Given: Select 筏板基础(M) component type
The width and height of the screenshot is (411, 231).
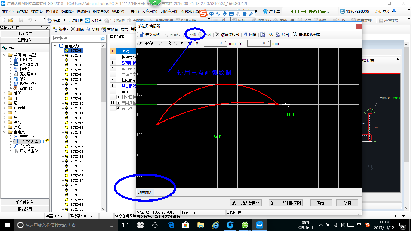Looking at the screenshot, I should pos(26,64).
